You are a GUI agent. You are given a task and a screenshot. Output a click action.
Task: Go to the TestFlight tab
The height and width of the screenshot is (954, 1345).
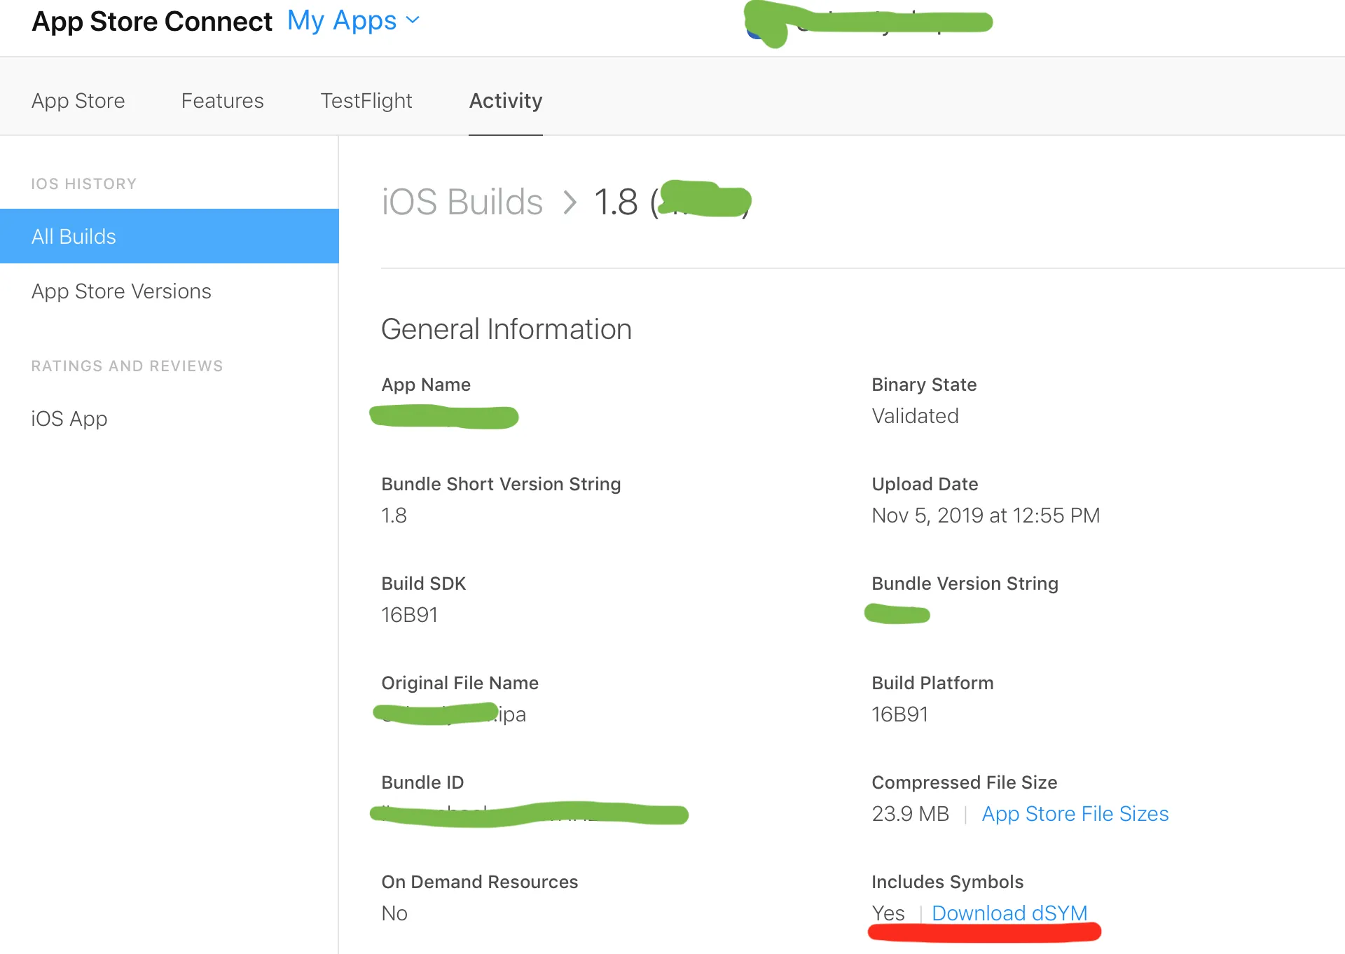366,100
